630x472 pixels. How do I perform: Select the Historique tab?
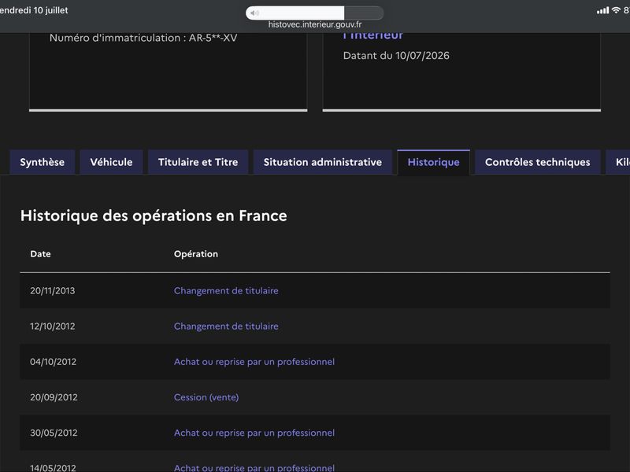(434, 162)
